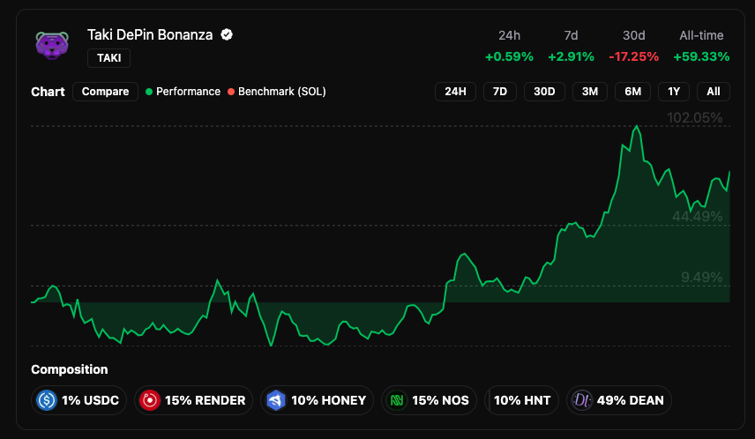Viewport: 755px width, 439px height.
Task: Click the USDC coin icon in Composition
Action: coord(47,400)
